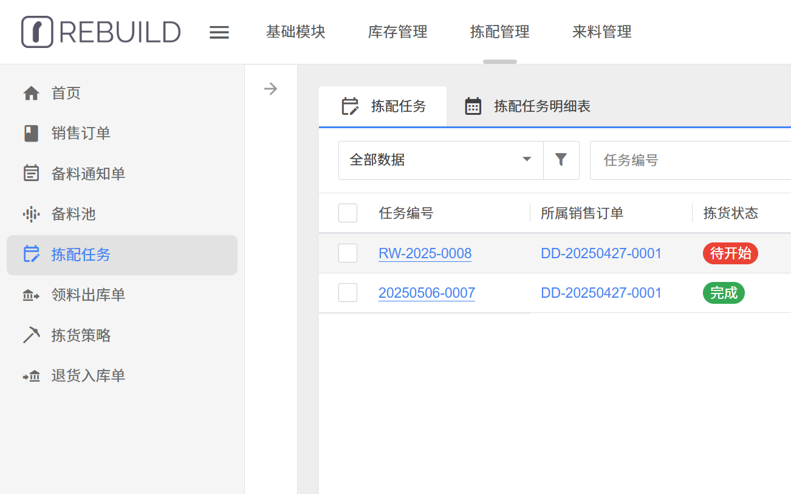Open the advanced filter funnel icon
Image resolution: width=791 pixels, height=494 pixels.
coord(561,160)
